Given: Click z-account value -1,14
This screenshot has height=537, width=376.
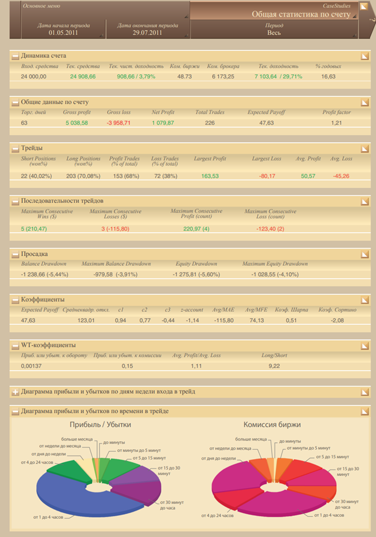Looking at the screenshot, I should coord(192,321).
